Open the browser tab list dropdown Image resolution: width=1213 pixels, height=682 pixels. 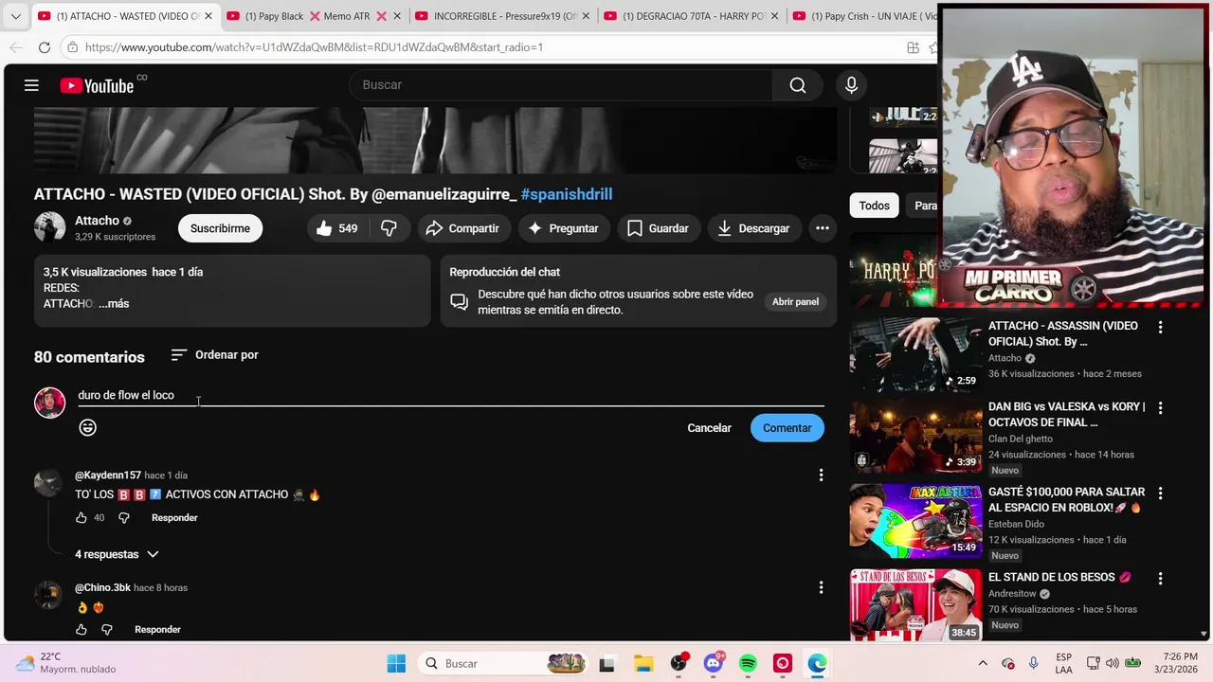[x=15, y=16]
